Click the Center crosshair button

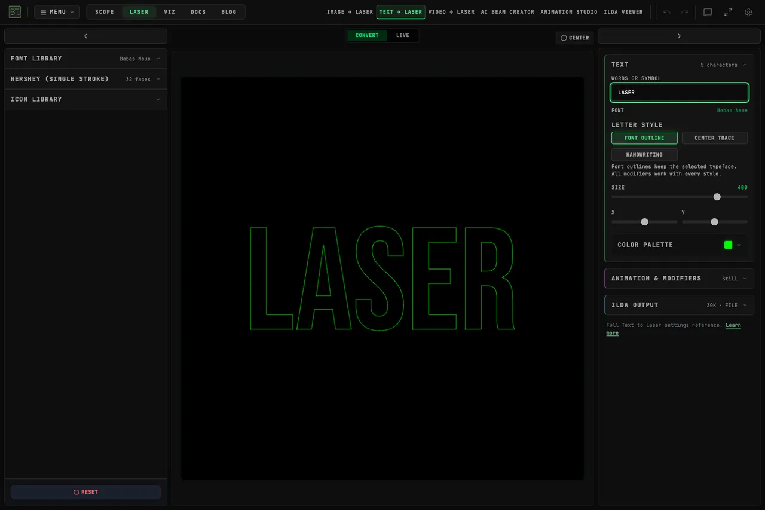tap(574, 38)
